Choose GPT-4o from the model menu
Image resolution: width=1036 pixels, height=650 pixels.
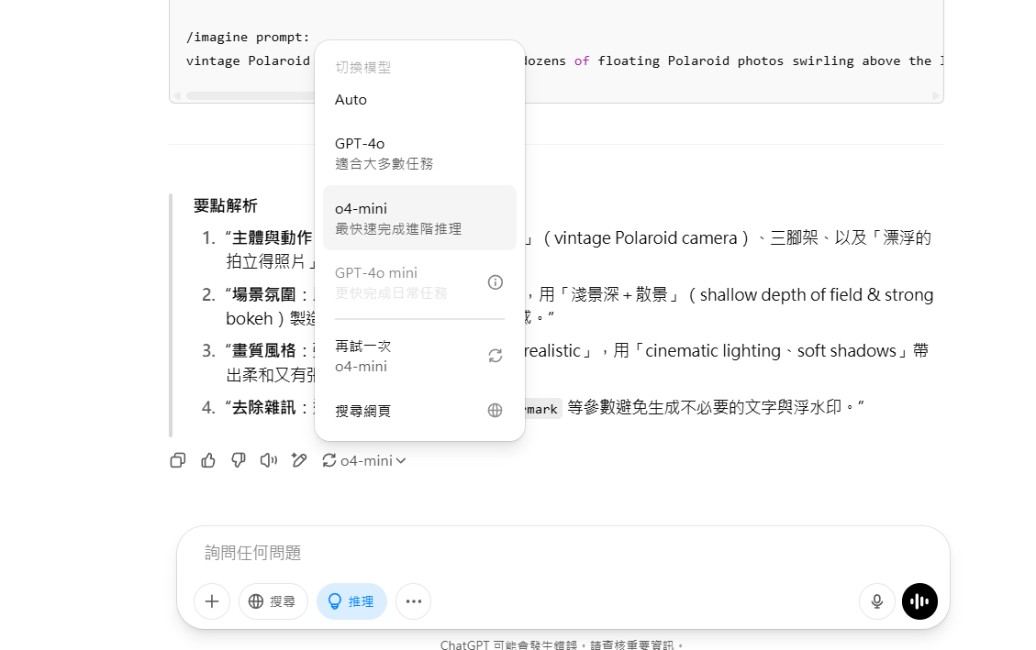coord(419,153)
